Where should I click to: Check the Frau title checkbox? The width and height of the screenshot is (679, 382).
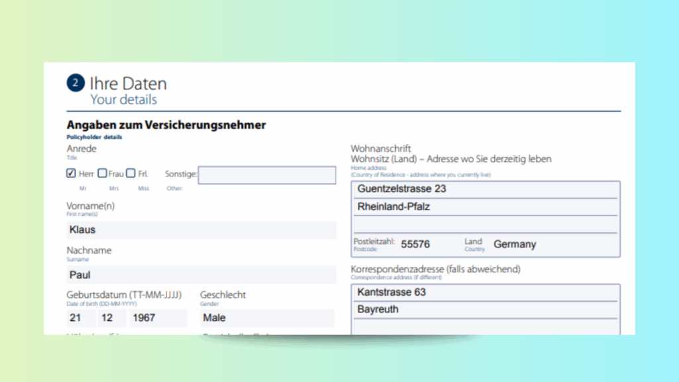(x=102, y=174)
